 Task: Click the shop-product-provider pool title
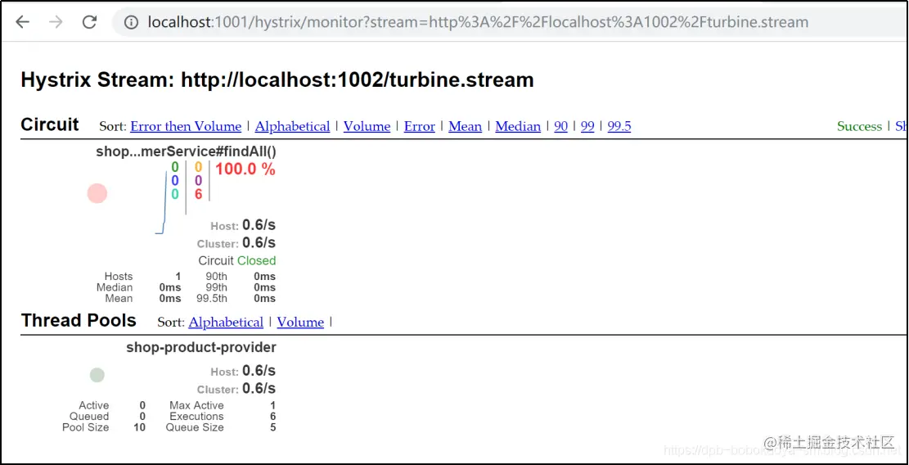[x=201, y=347]
